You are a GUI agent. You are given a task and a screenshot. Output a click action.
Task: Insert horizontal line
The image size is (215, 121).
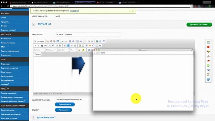click(87, 46)
